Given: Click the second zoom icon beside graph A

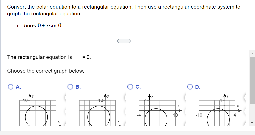Looking at the screenshot, I should pyautogui.click(x=66, y=112).
